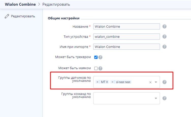Show help for Может быть маяком checkbox
Screen dimensions: 191x117
coord(100,68)
